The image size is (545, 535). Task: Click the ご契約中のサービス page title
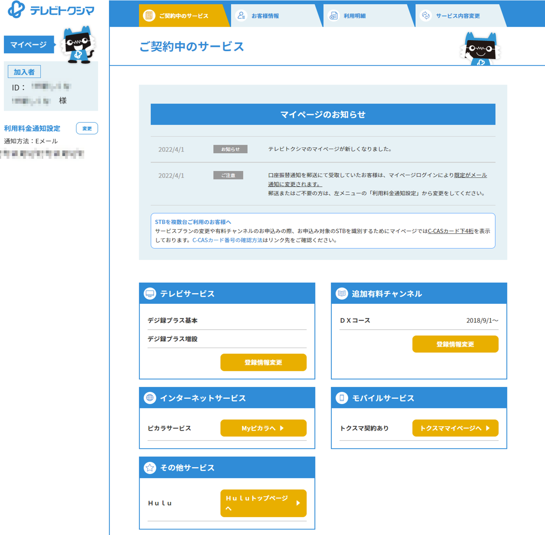192,46
